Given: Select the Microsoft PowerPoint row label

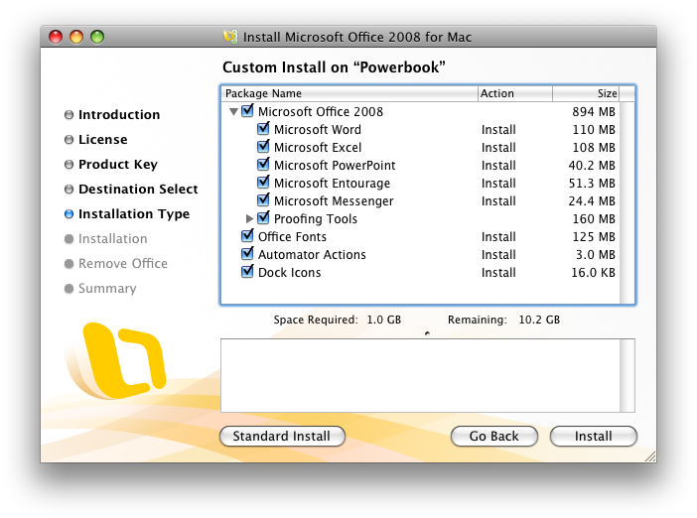Looking at the screenshot, I should tap(335, 166).
